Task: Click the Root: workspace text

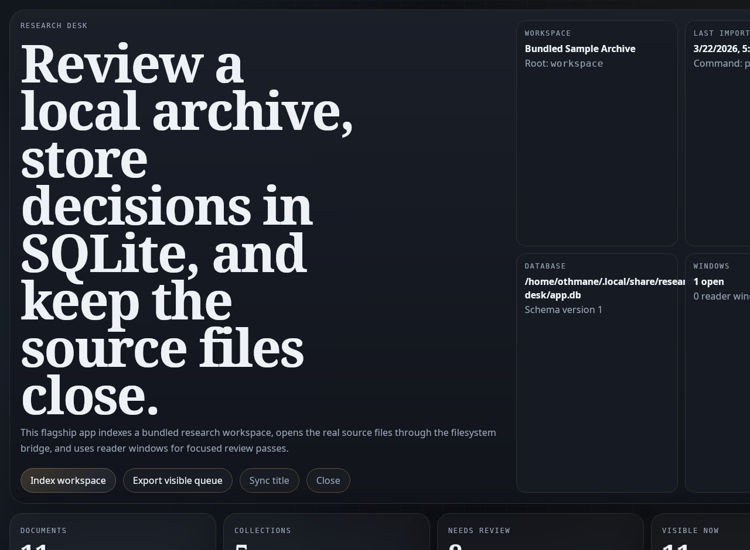Action: click(564, 63)
